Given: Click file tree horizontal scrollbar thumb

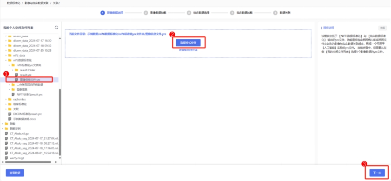Looking at the screenshot, I should pyautogui.click(x=28, y=162).
